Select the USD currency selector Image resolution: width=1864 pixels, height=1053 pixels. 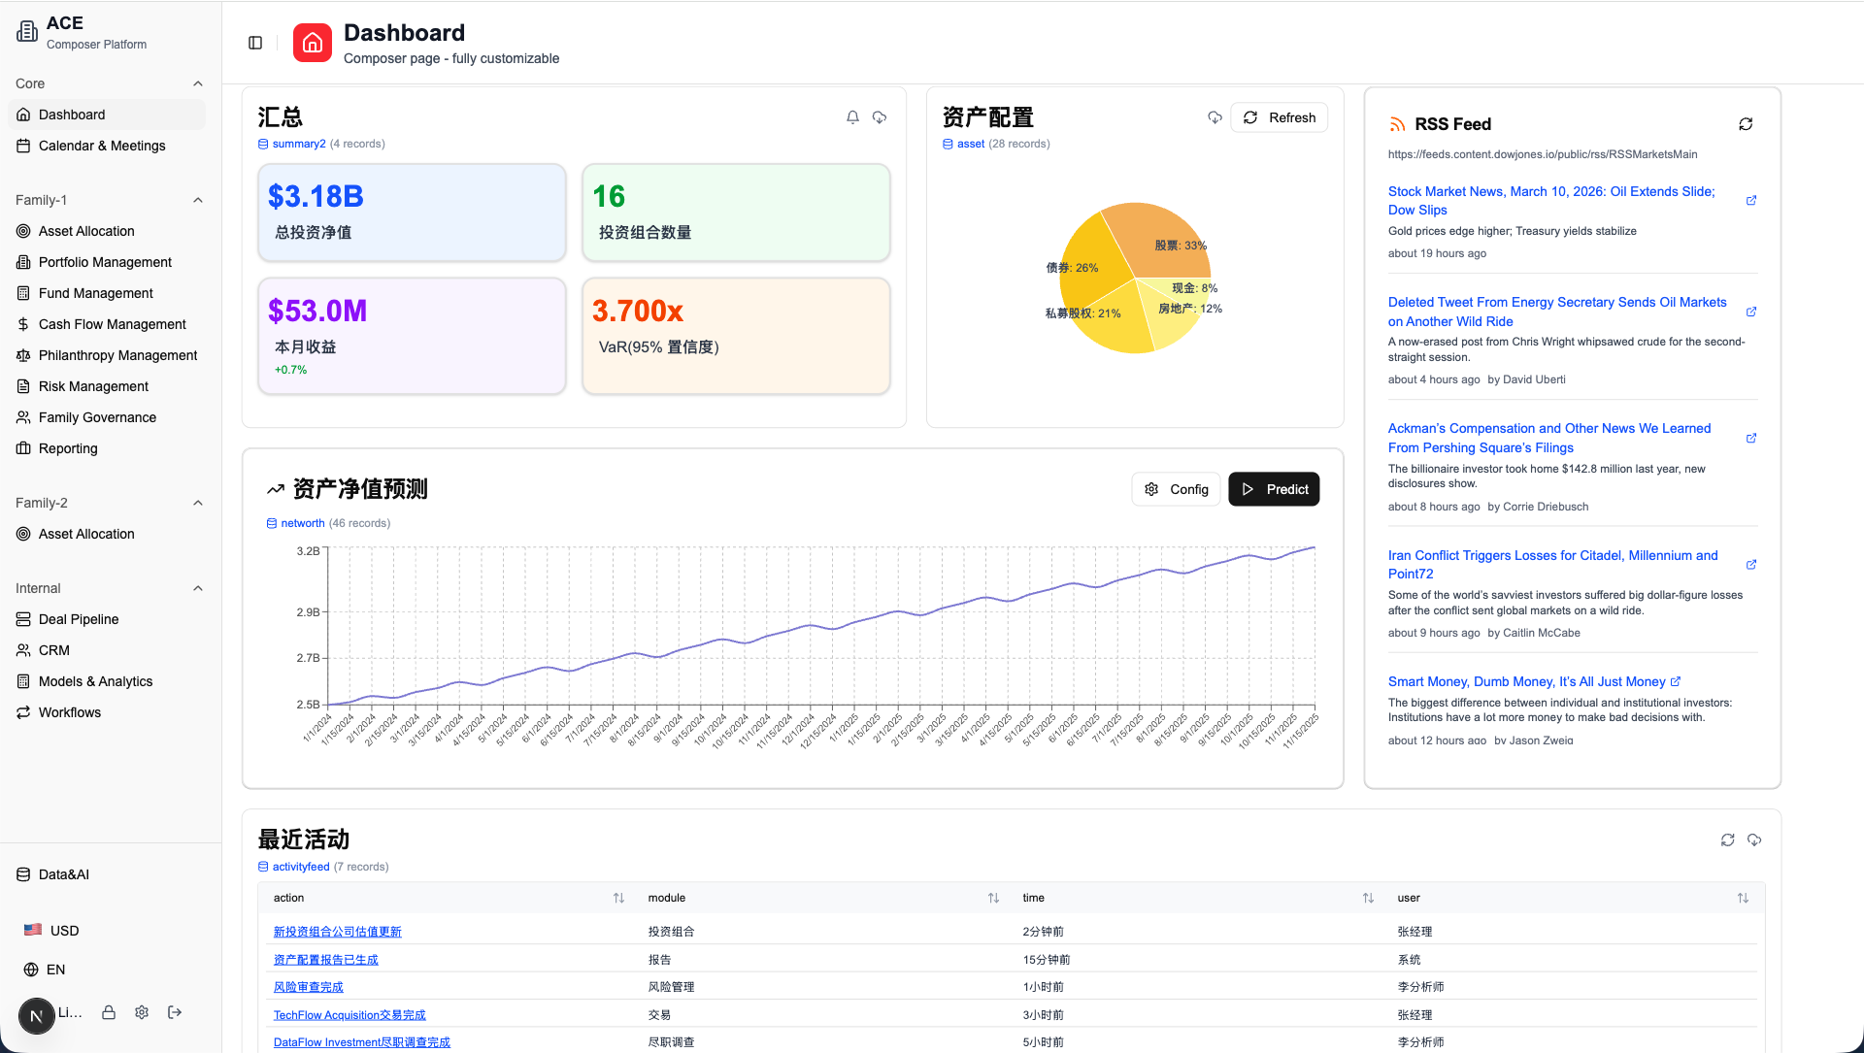click(64, 931)
